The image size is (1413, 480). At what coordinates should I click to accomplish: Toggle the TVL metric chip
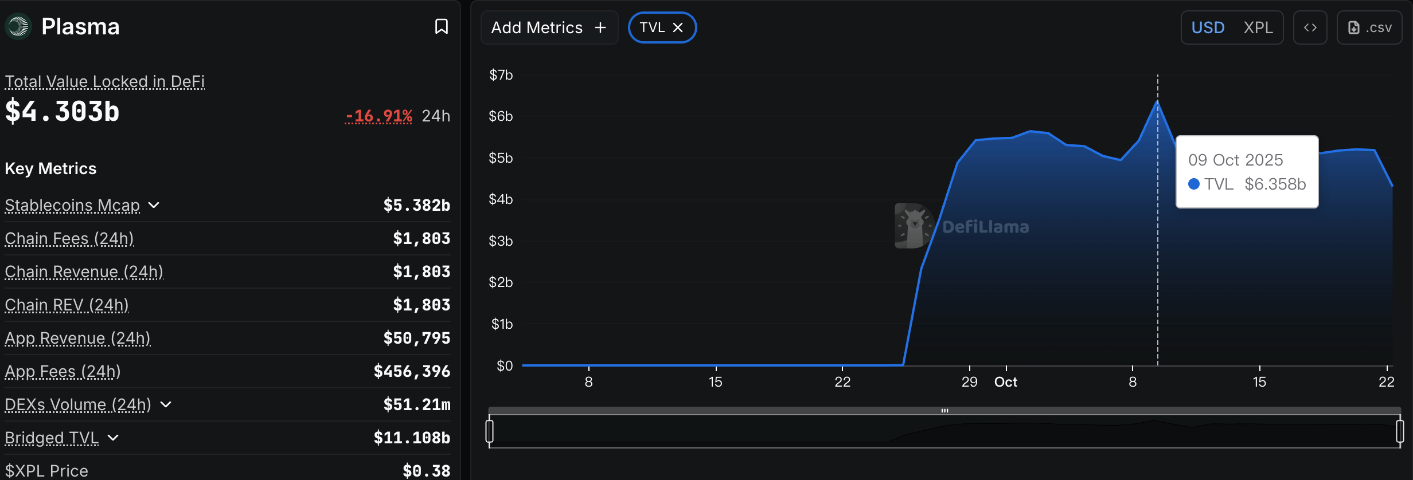[x=652, y=27]
